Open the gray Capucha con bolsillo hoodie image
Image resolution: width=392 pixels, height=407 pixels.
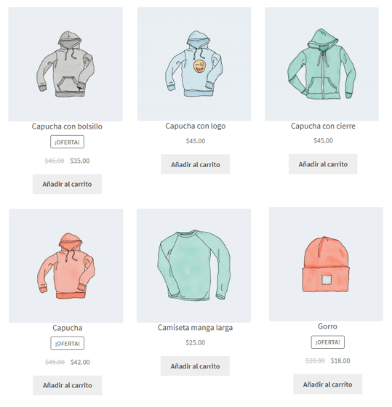point(65,64)
